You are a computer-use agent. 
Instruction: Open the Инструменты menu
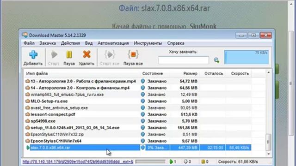(x=148, y=43)
